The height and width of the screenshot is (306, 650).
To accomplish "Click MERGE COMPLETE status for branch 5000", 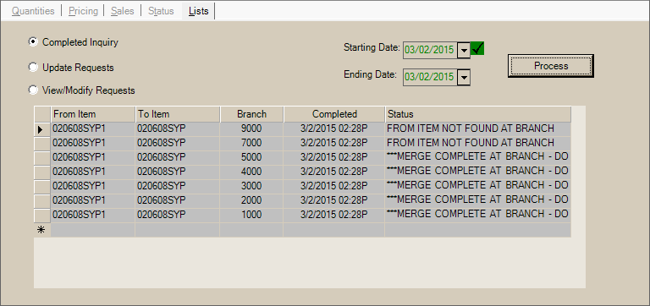I will pyautogui.click(x=478, y=157).
